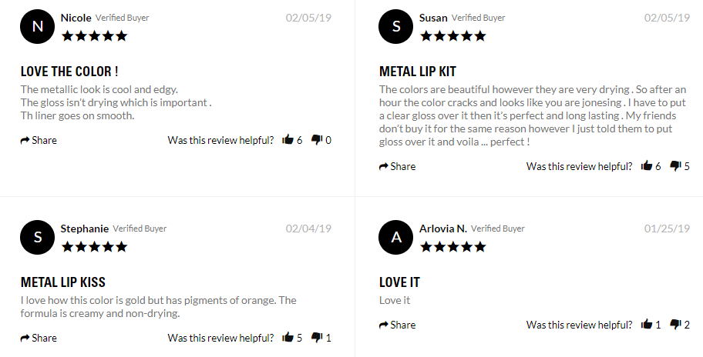Dislike Arlovia N.'s review

pos(675,325)
